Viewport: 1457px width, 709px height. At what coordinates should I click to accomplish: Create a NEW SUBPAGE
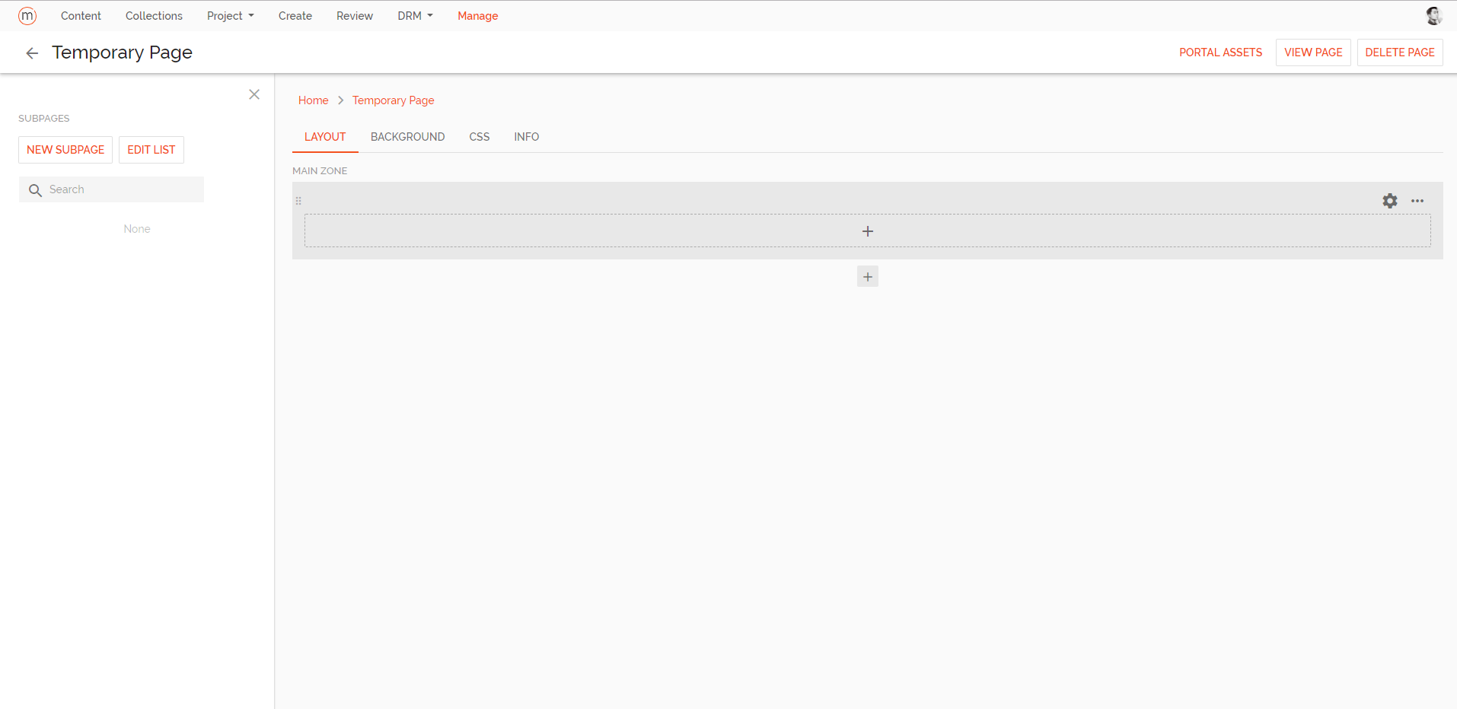(x=65, y=150)
